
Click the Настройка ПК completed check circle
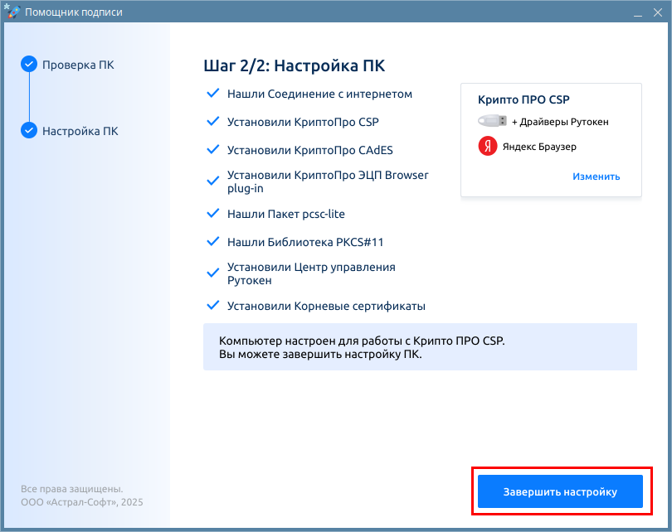coord(29,131)
